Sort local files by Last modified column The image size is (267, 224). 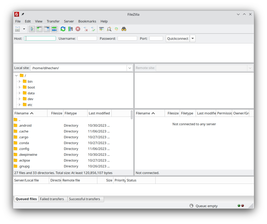pyautogui.click(x=99, y=113)
